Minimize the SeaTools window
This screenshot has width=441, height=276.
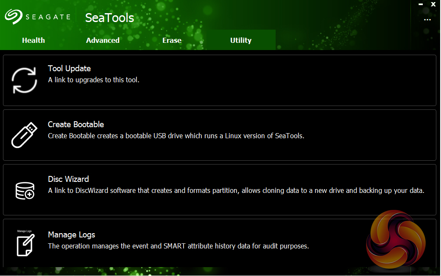421,4
